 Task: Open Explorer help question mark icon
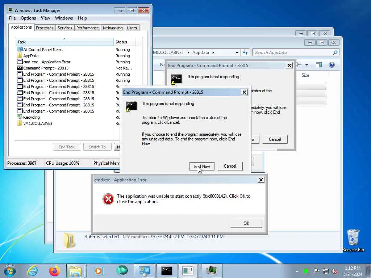tap(332, 65)
